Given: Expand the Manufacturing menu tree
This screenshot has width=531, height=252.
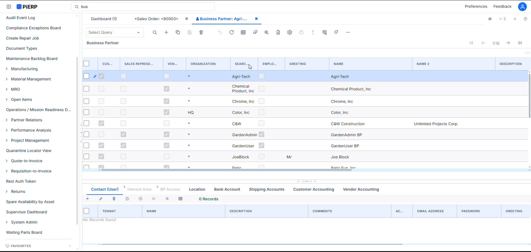Looking at the screenshot, I should [7, 69].
